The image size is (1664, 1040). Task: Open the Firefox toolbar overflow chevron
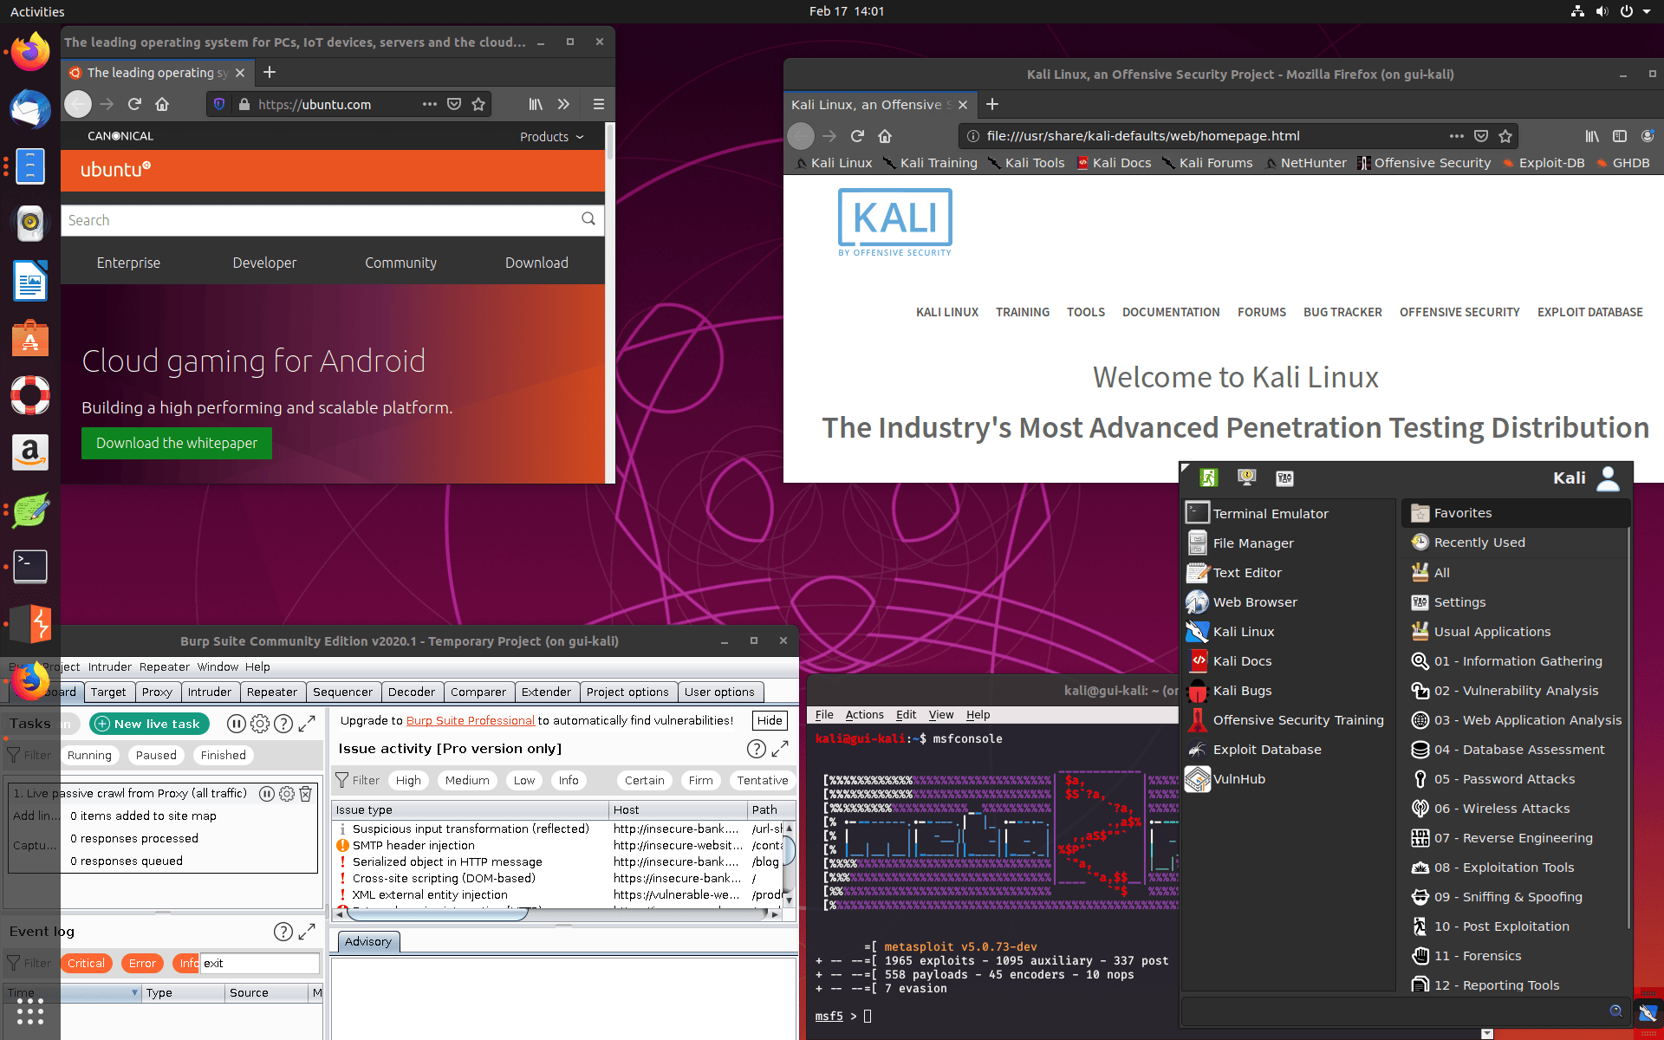pyautogui.click(x=563, y=104)
